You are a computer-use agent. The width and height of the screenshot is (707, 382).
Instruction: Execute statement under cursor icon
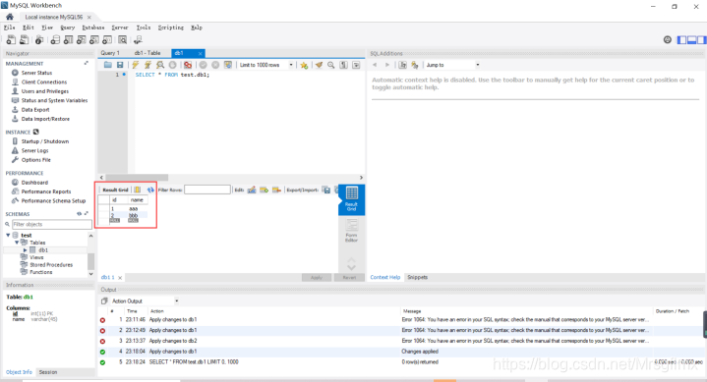pyautogui.click(x=147, y=65)
